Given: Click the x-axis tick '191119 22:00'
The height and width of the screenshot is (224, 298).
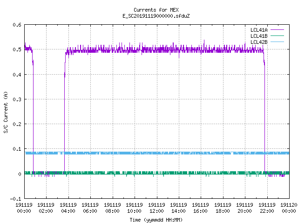Looking at the screenshot, I should (267, 208).
